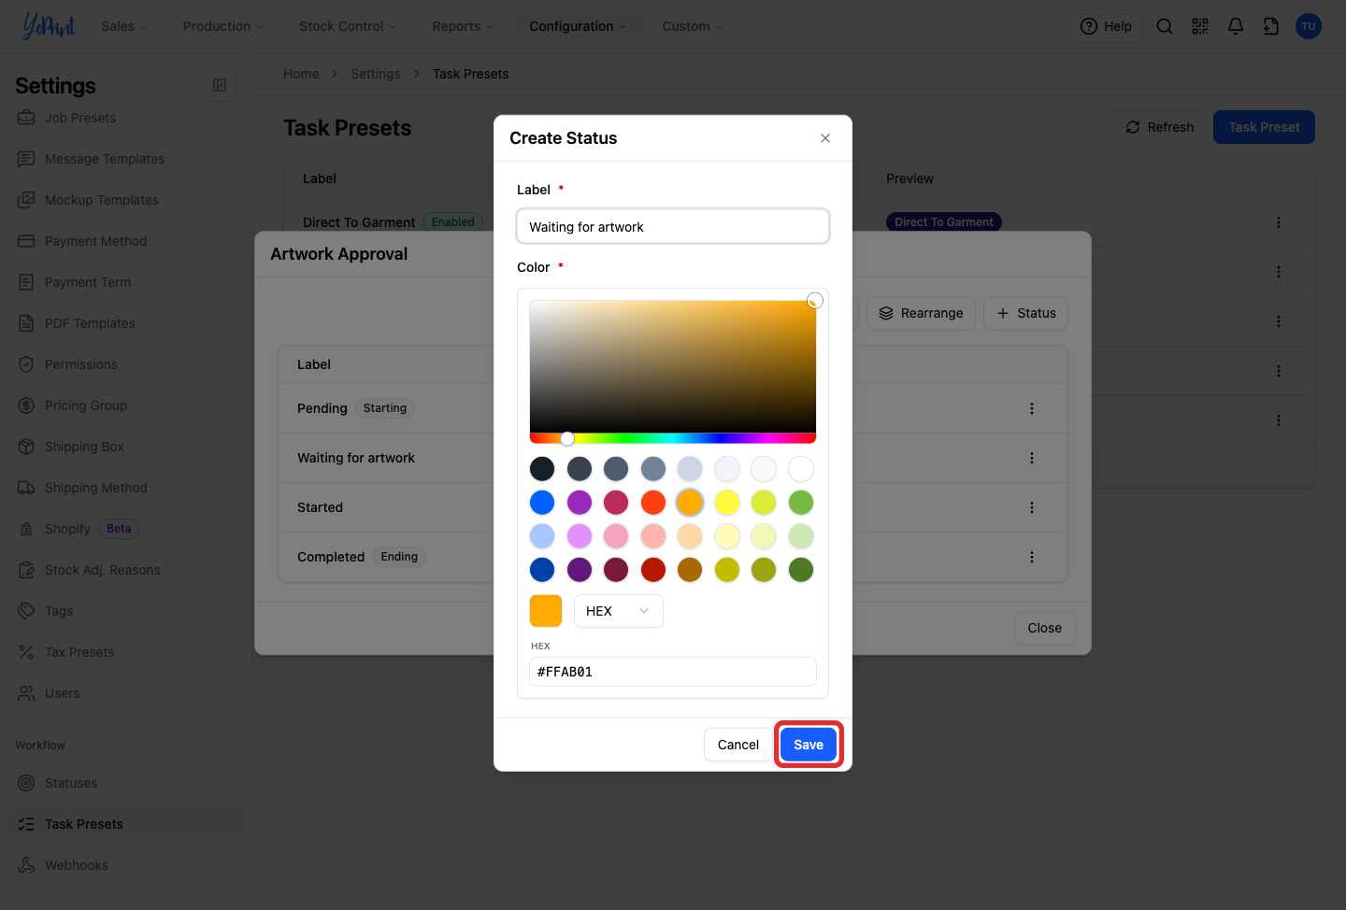Save the new status
Screen dimensions: 1346x910
[x=809, y=745]
